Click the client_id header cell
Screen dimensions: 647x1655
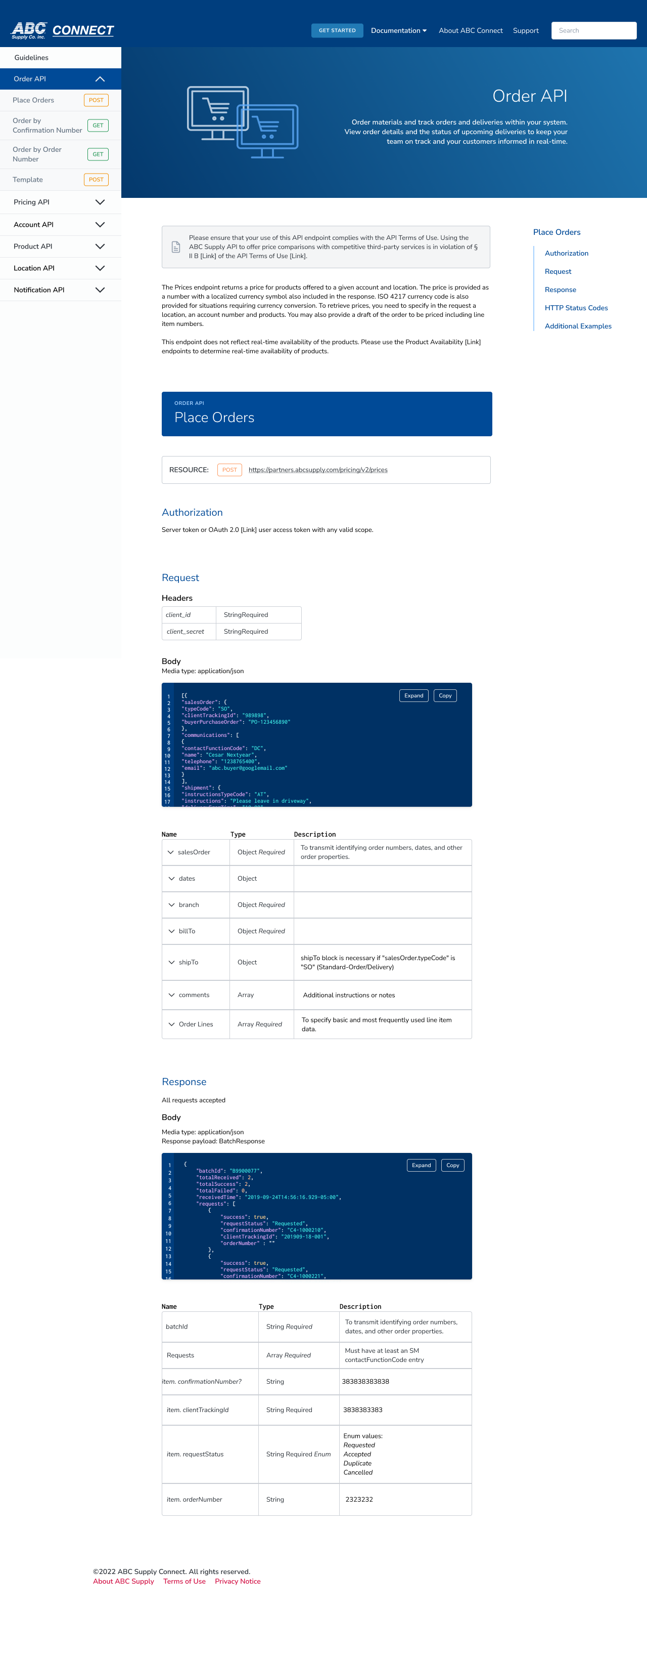189,615
